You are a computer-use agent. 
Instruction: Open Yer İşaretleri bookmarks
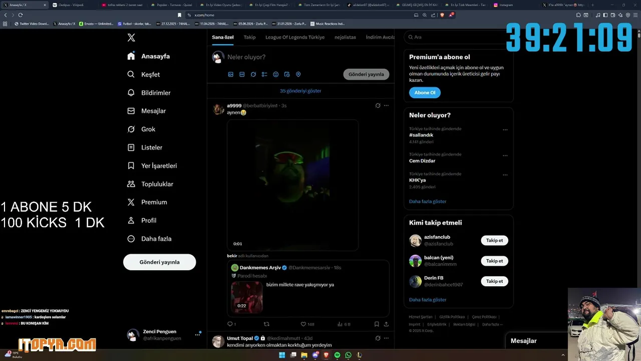[x=152, y=165]
